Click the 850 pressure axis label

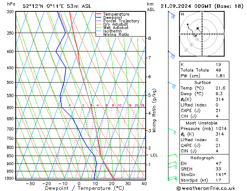(x=10, y=156)
